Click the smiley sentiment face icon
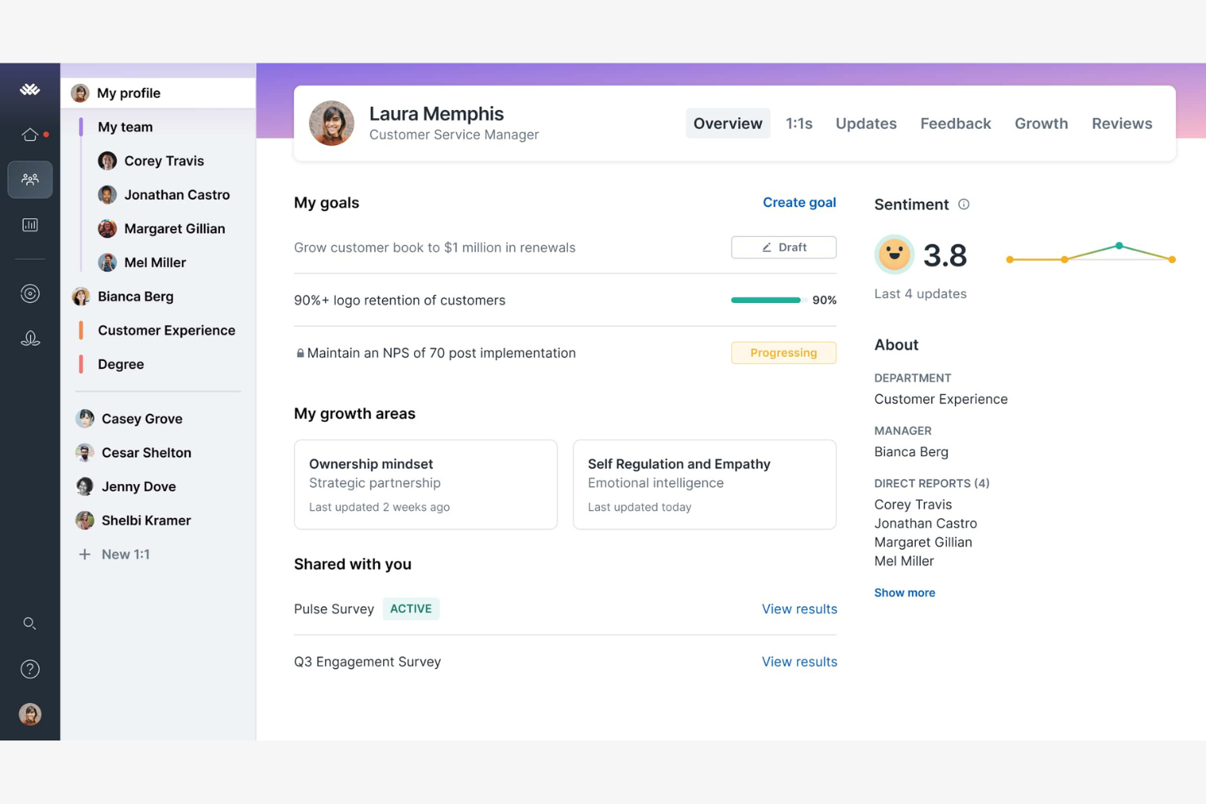 click(x=894, y=255)
